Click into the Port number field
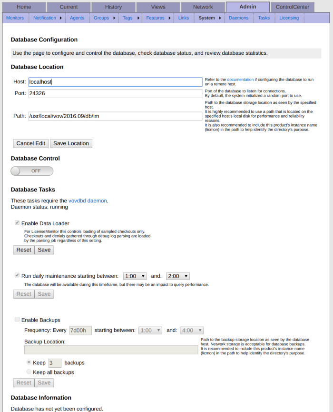Viewport: 333px width, 412px height. [x=115, y=93]
